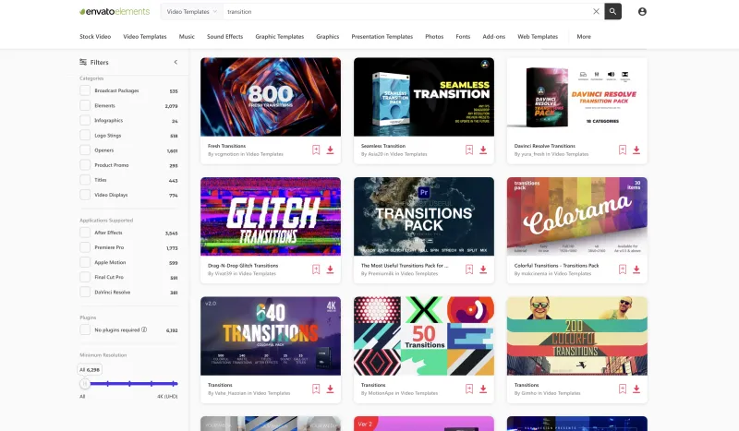Enable the Premiere Pro filter
The width and height of the screenshot is (739, 431).
(85, 247)
